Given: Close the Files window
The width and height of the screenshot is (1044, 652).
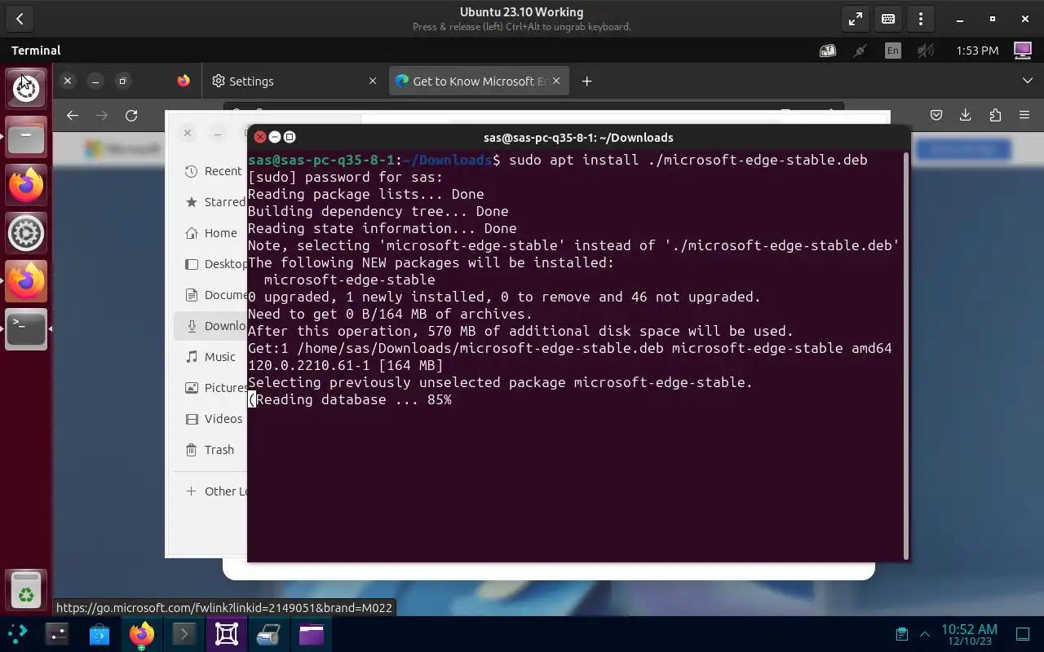Looking at the screenshot, I should (188, 133).
